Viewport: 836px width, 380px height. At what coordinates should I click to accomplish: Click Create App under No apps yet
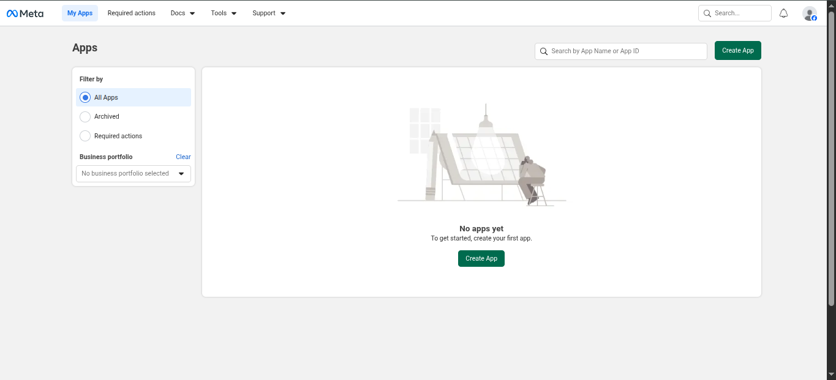[481, 259]
